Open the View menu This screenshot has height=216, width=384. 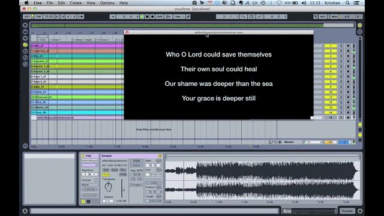[91, 3]
